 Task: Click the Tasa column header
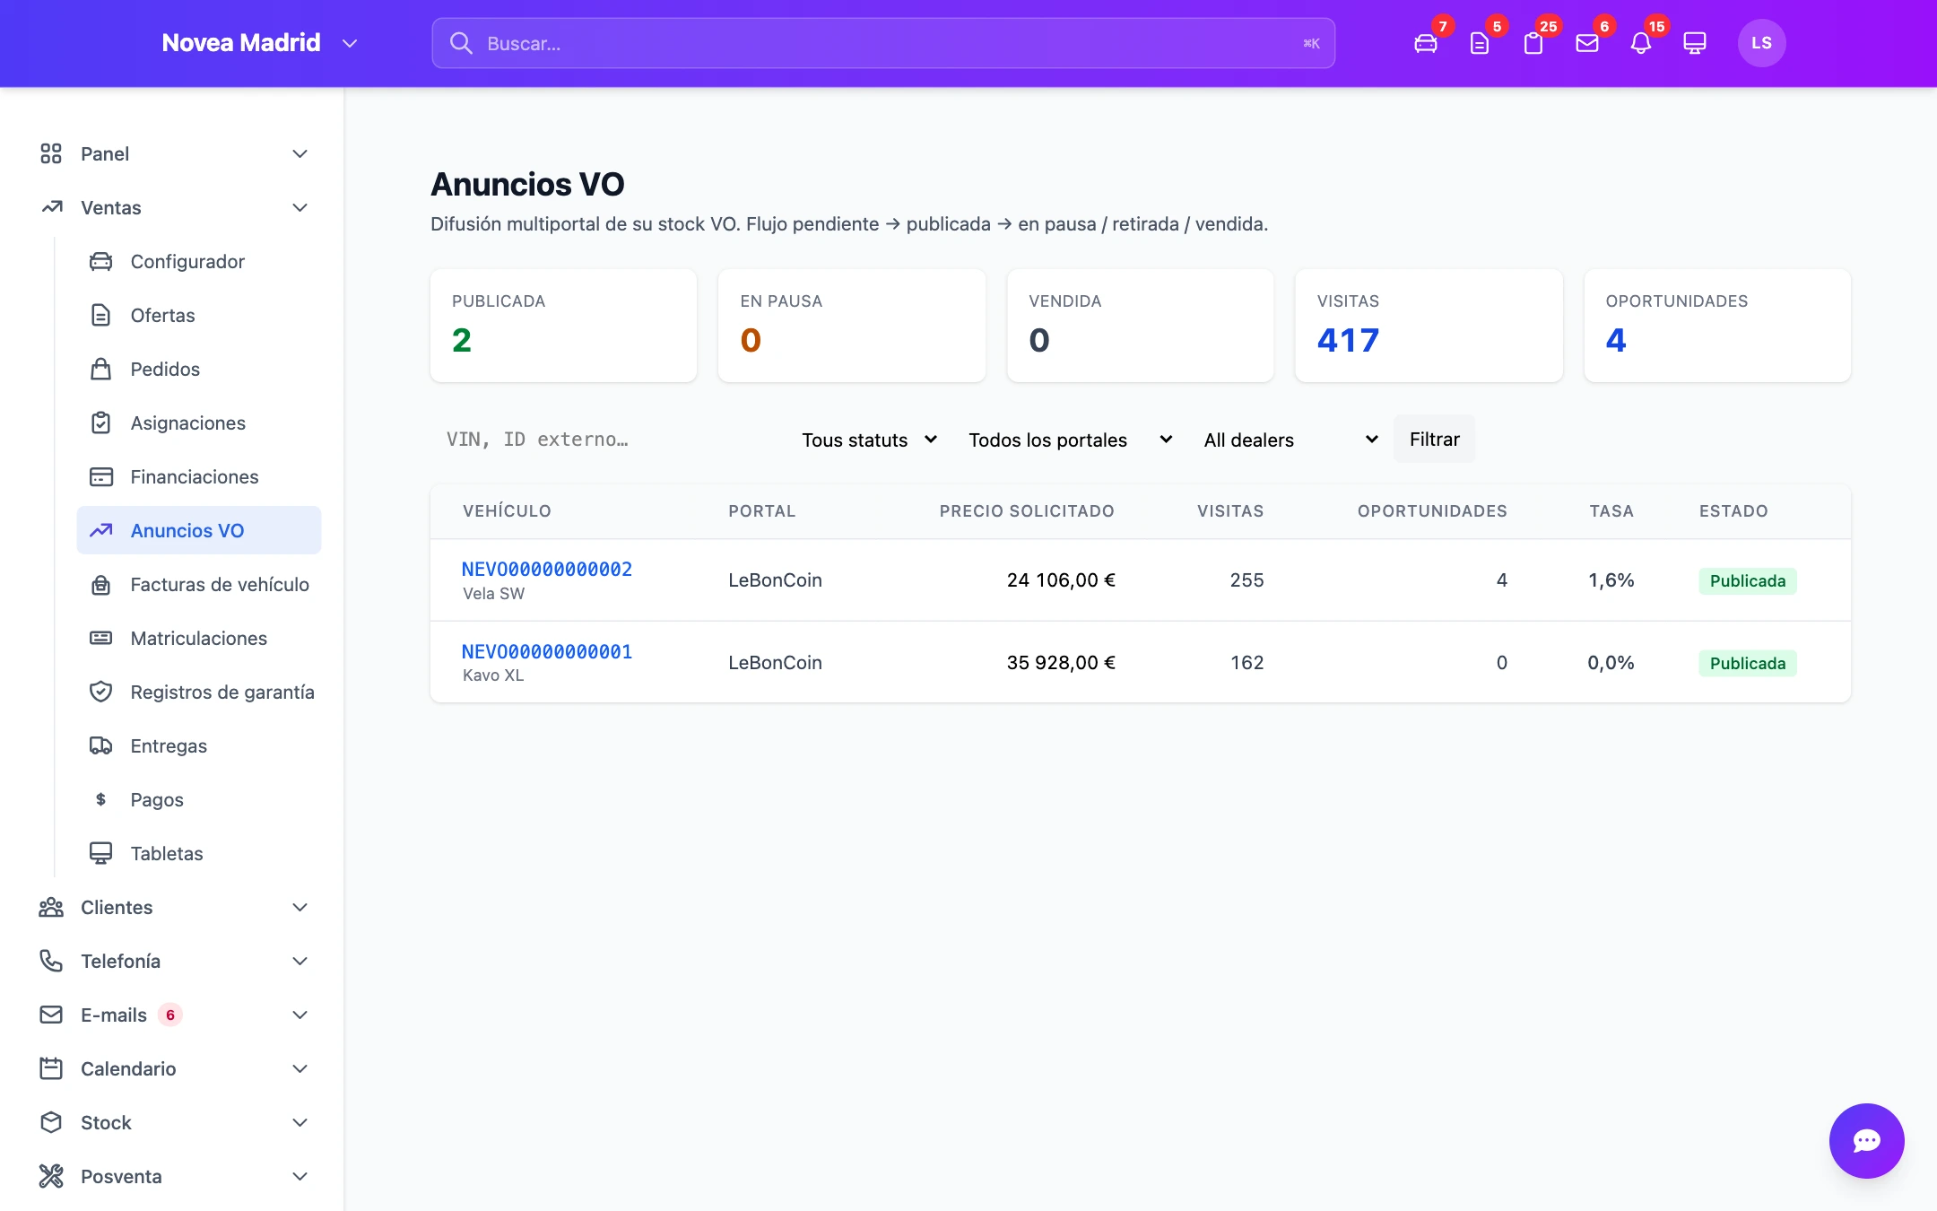[1611, 511]
